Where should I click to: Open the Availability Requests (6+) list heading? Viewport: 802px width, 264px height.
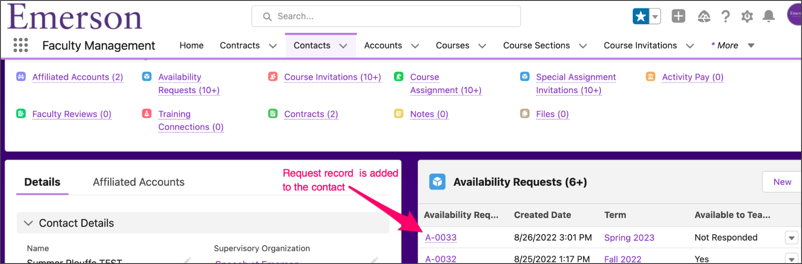520,182
